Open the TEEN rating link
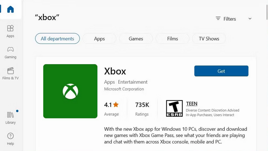The width and height of the screenshot is (268, 151). (191, 104)
